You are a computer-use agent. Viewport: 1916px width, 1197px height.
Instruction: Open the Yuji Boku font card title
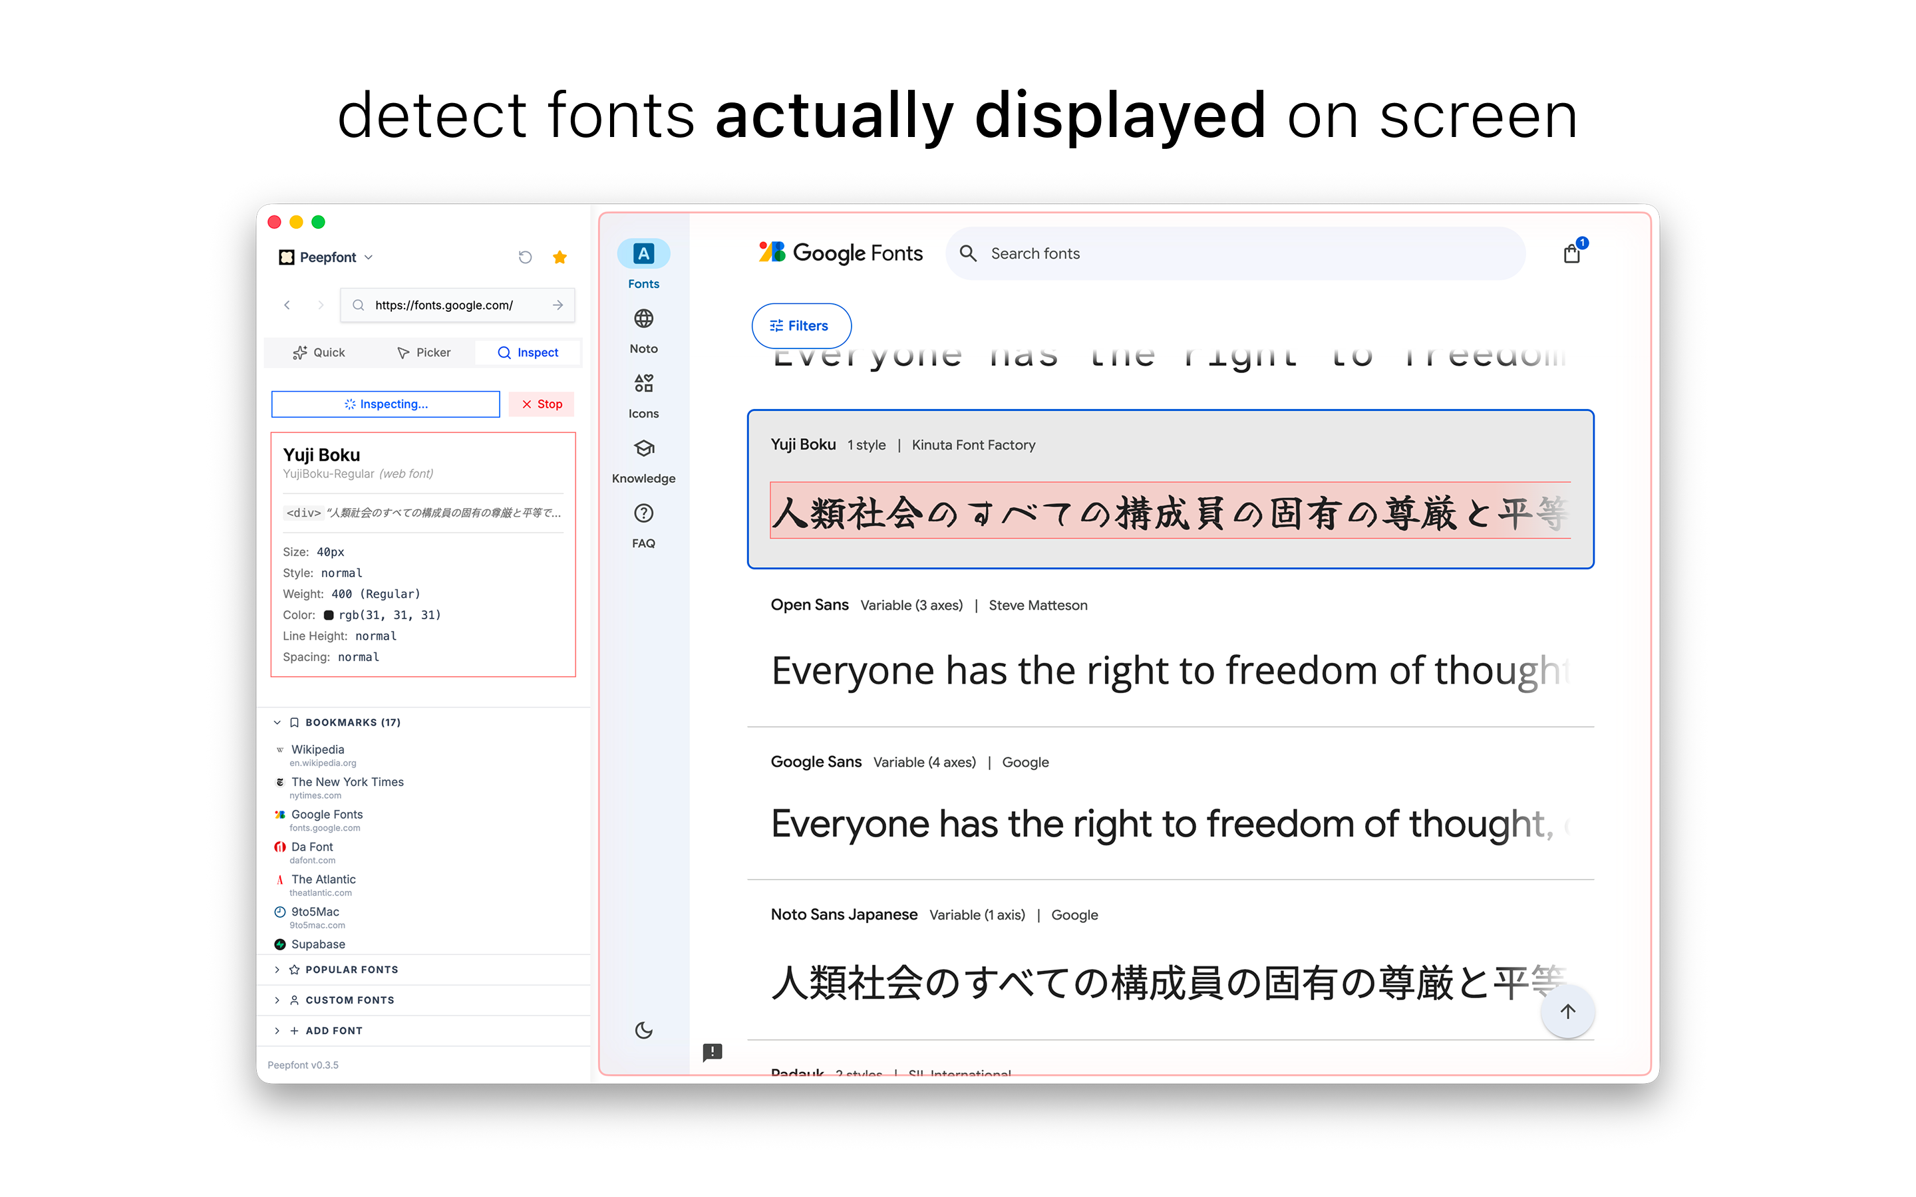coord(803,445)
